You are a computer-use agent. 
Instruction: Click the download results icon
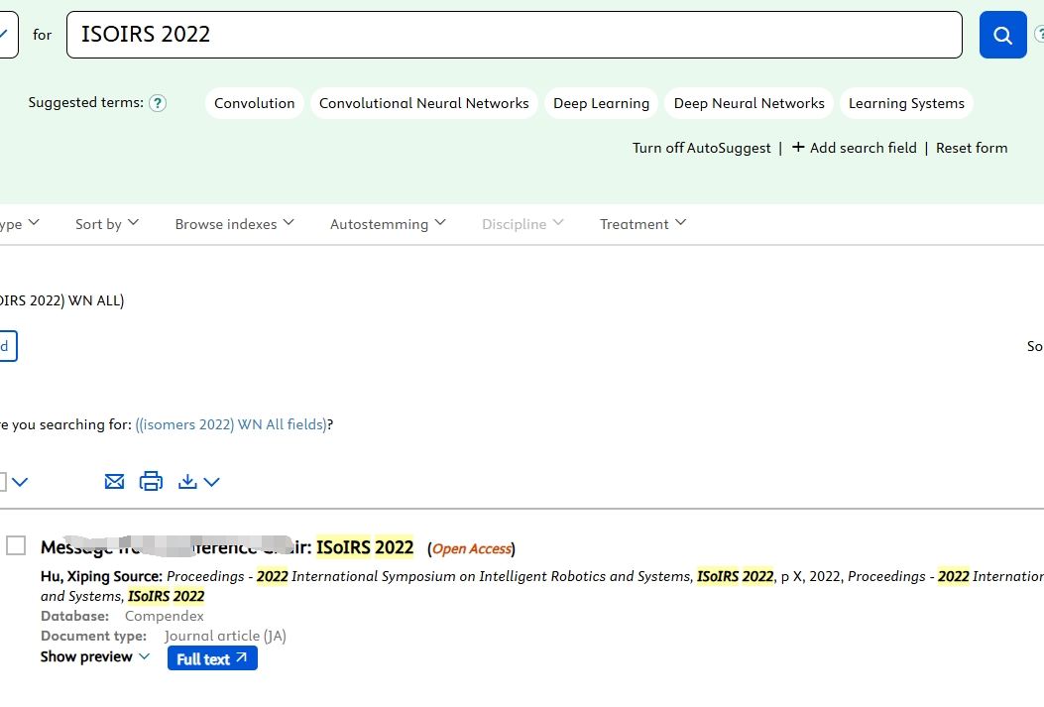[x=188, y=482]
